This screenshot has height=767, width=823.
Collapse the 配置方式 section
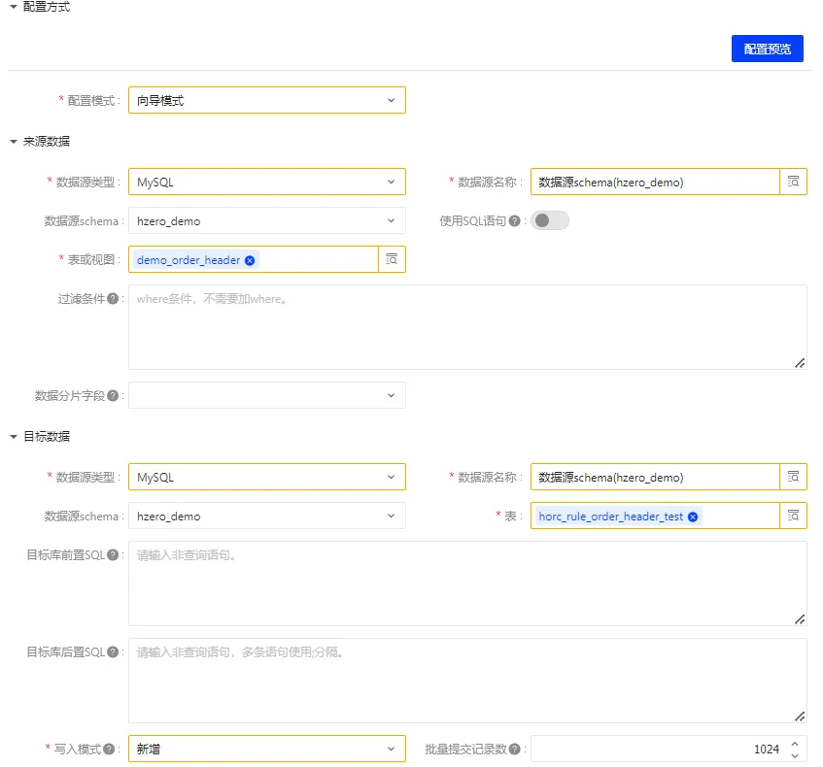point(14,7)
